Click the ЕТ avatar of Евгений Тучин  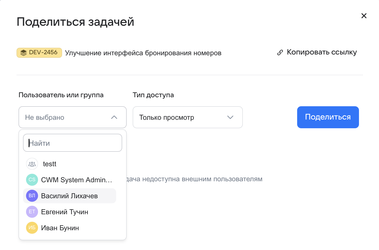pyautogui.click(x=32, y=212)
